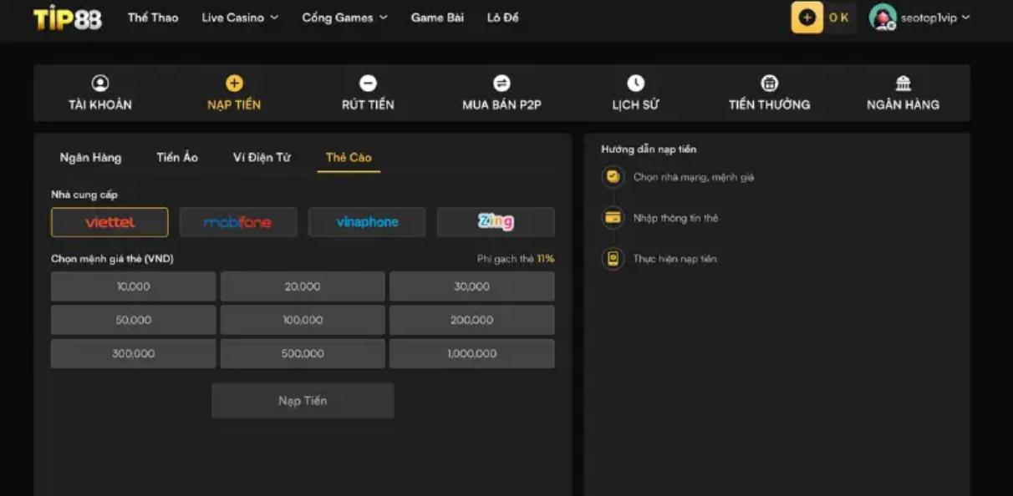
Task: Choose the 20,000 denomination
Action: pos(303,286)
